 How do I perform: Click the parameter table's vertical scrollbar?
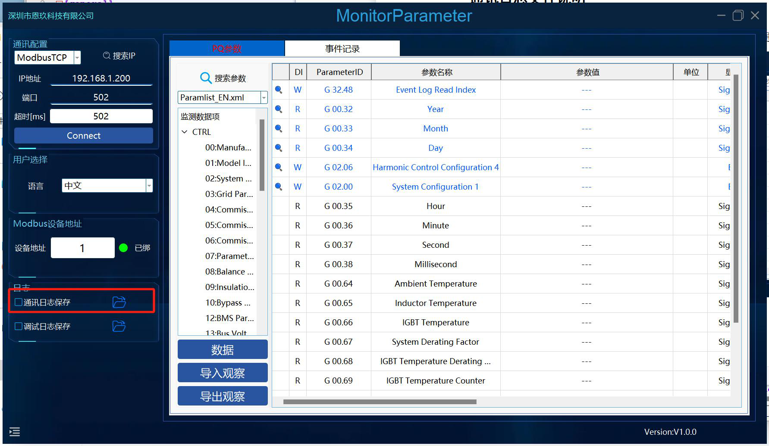[736, 198]
